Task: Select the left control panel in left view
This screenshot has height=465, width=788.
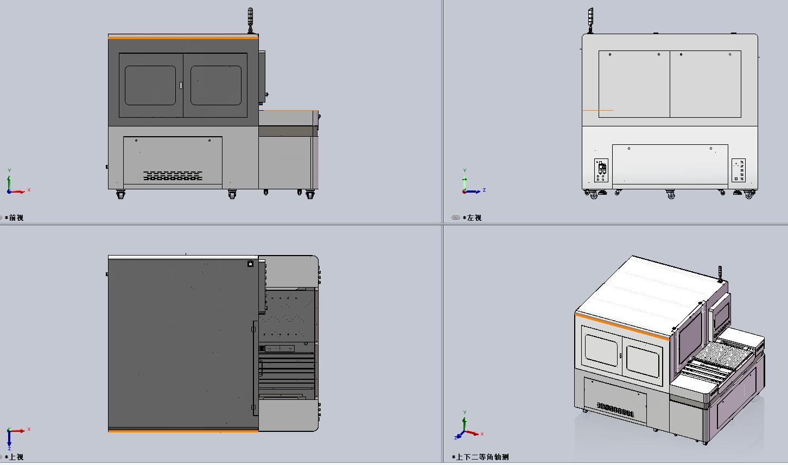Action: pyautogui.click(x=601, y=170)
